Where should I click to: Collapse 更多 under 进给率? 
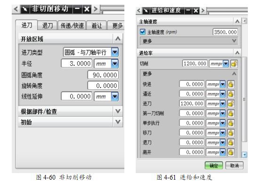234,74
